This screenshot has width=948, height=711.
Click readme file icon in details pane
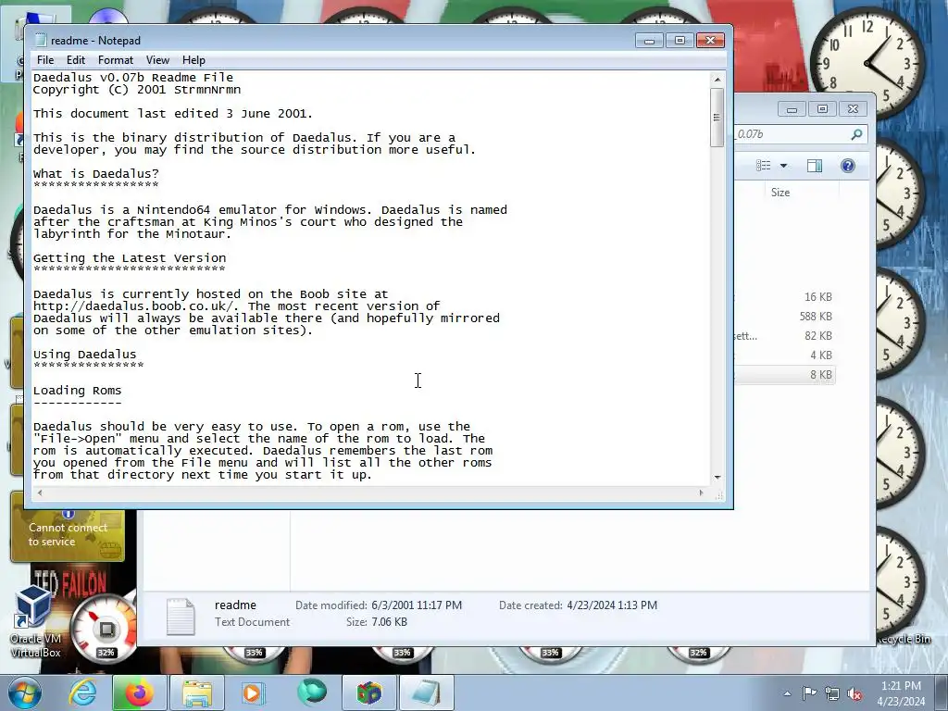coord(181,616)
